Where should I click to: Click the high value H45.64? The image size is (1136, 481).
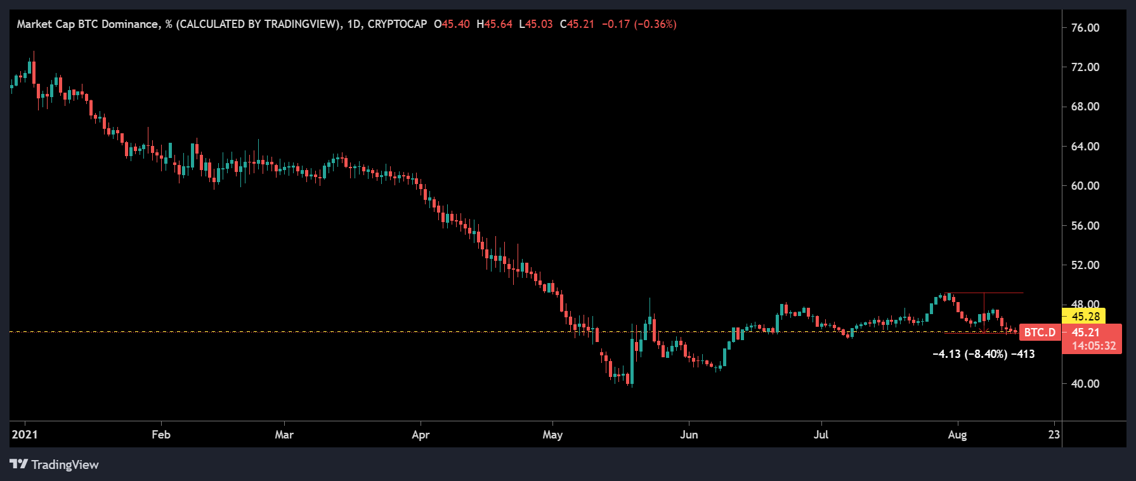click(494, 24)
